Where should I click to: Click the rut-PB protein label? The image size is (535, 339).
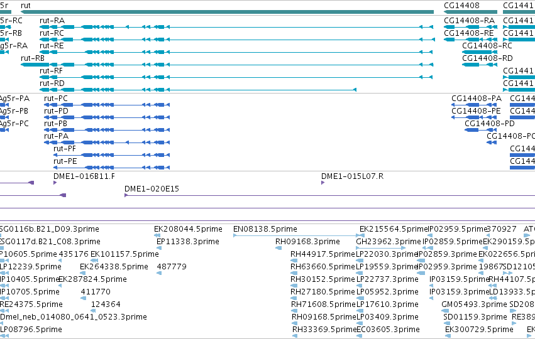tap(55, 124)
